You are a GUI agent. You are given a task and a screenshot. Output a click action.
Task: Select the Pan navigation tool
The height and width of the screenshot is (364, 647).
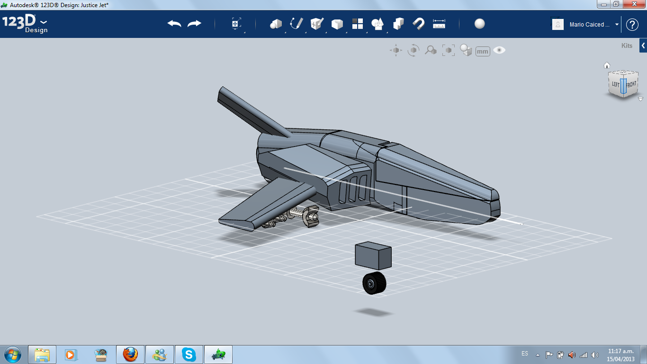click(396, 50)
